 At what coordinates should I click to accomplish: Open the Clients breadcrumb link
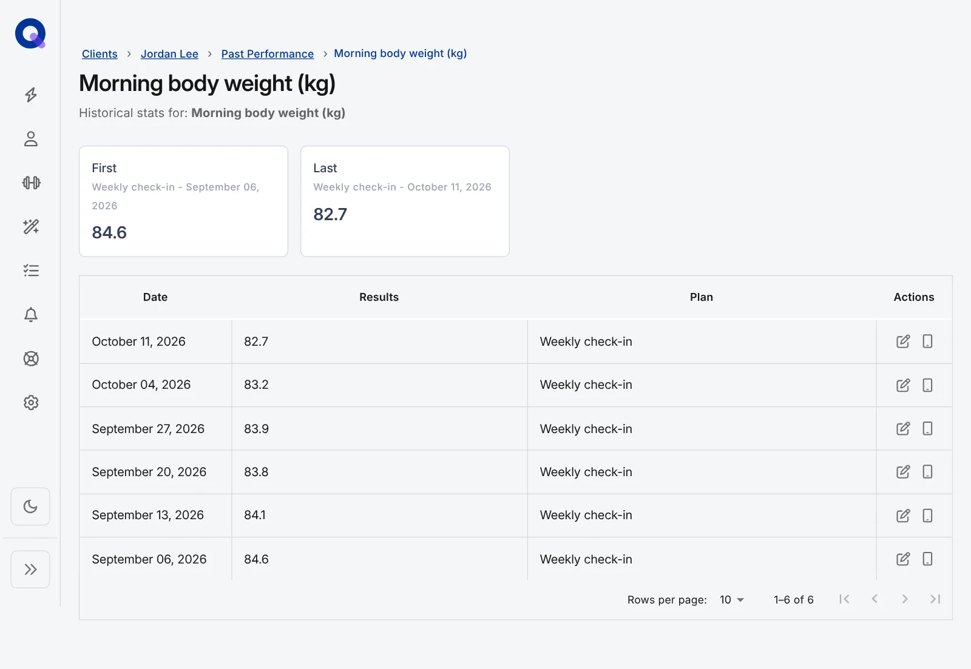(x=100, y=54)
